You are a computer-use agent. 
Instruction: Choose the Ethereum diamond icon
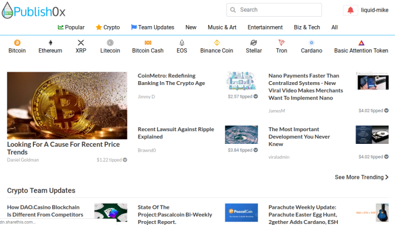pos(51,43)
